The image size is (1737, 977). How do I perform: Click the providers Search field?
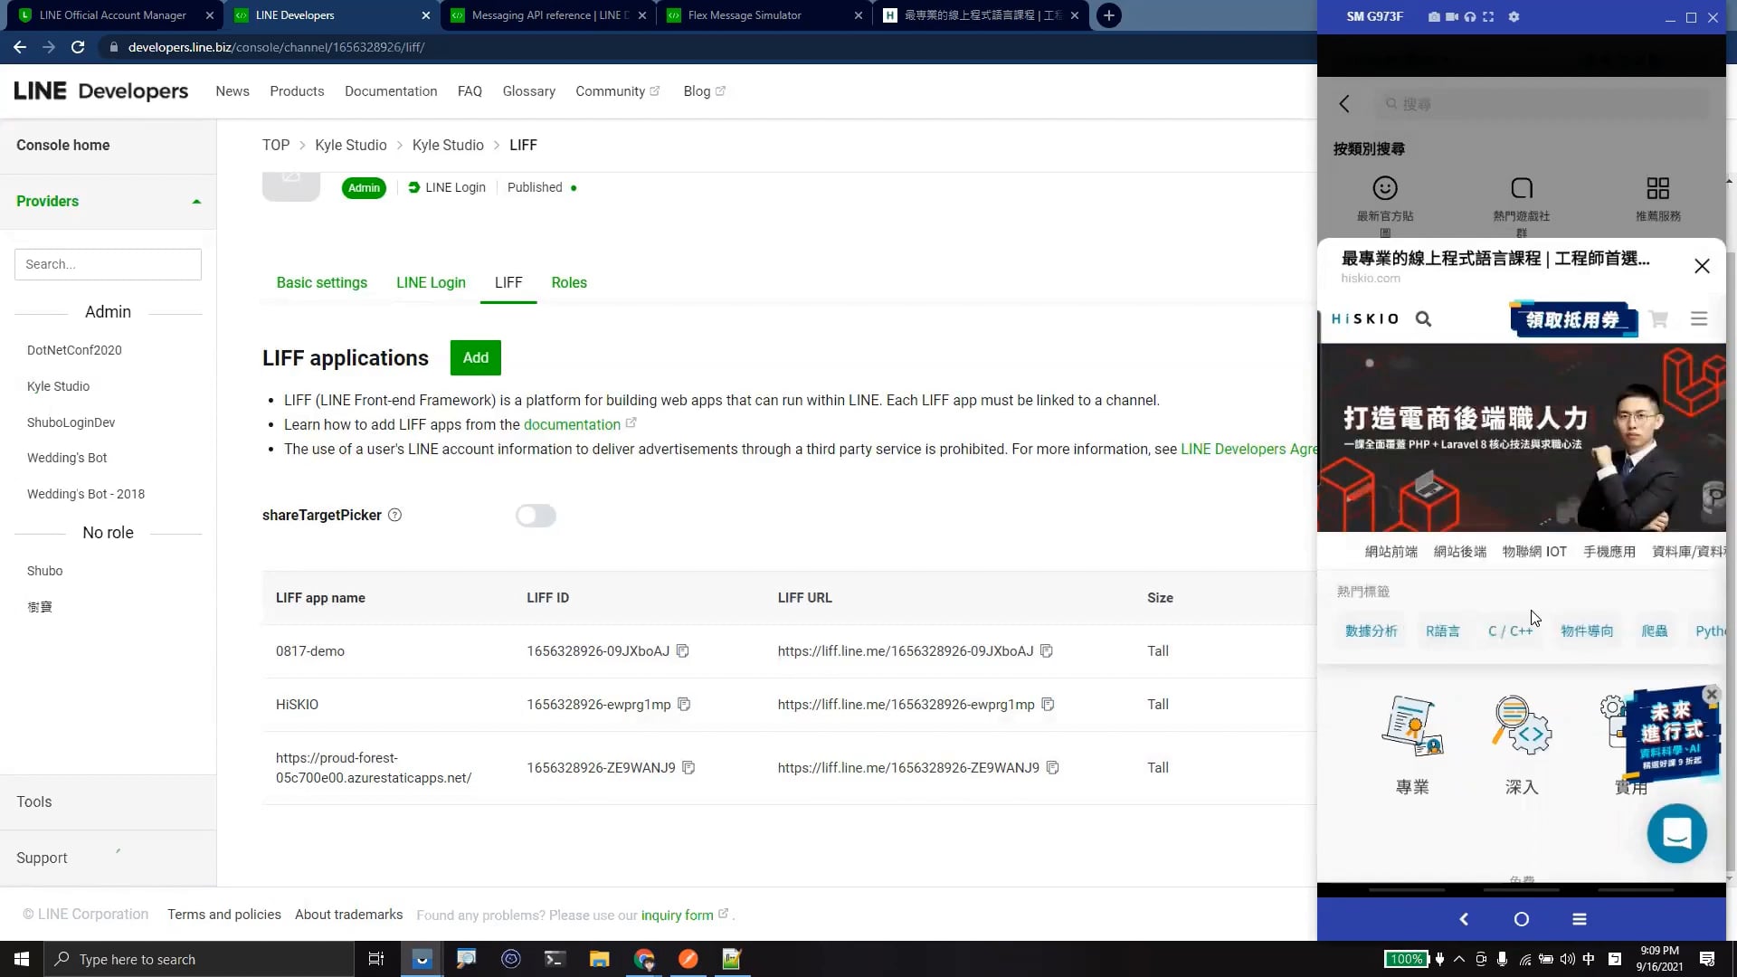108,265
